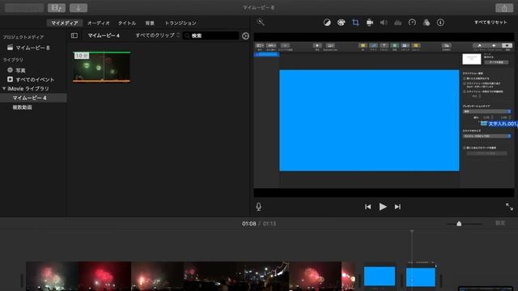Viewport: 518px width, 291px height.
Task: Switch to the 背景 tab
Action: pos(150,23)
